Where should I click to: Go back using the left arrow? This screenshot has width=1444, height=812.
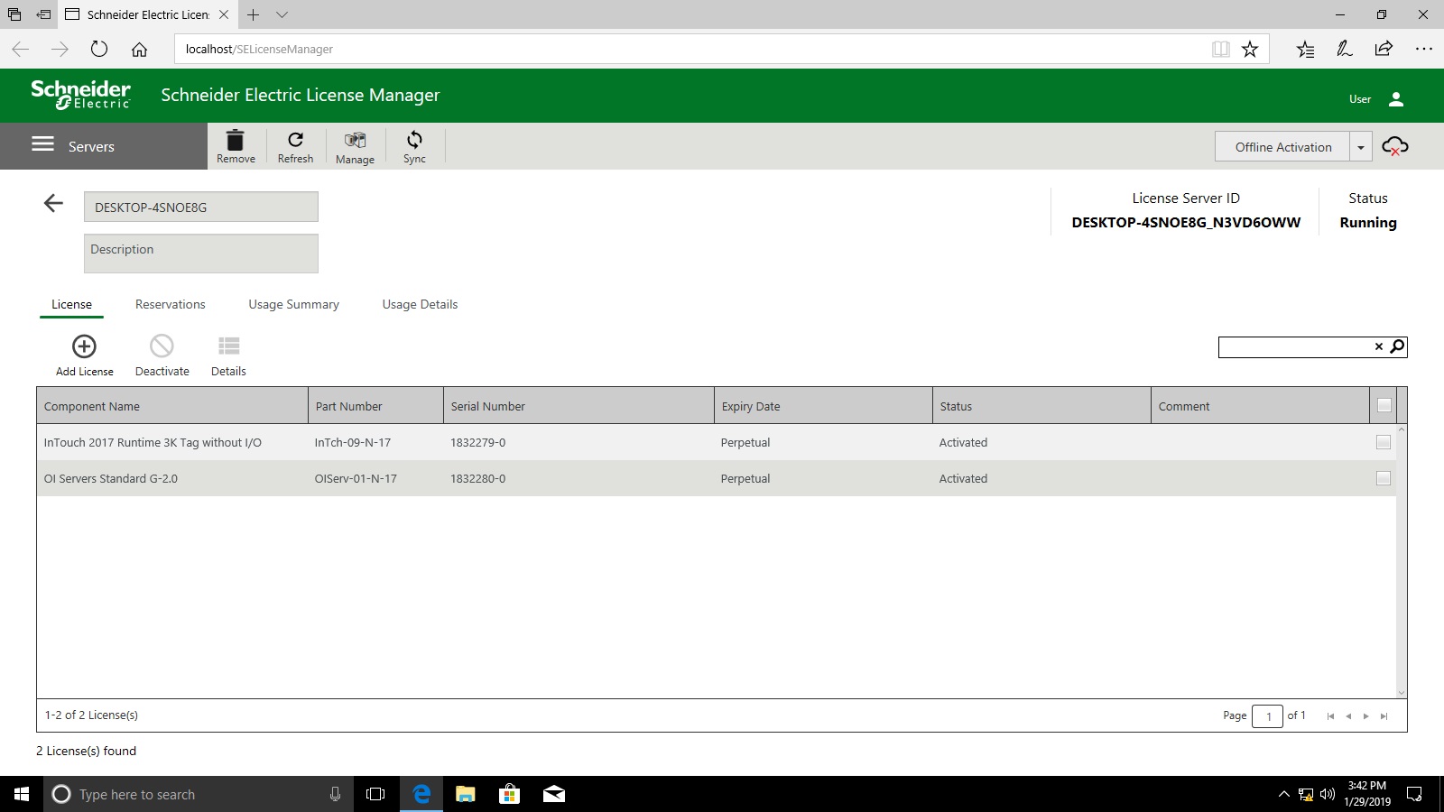tap(53, 204)
